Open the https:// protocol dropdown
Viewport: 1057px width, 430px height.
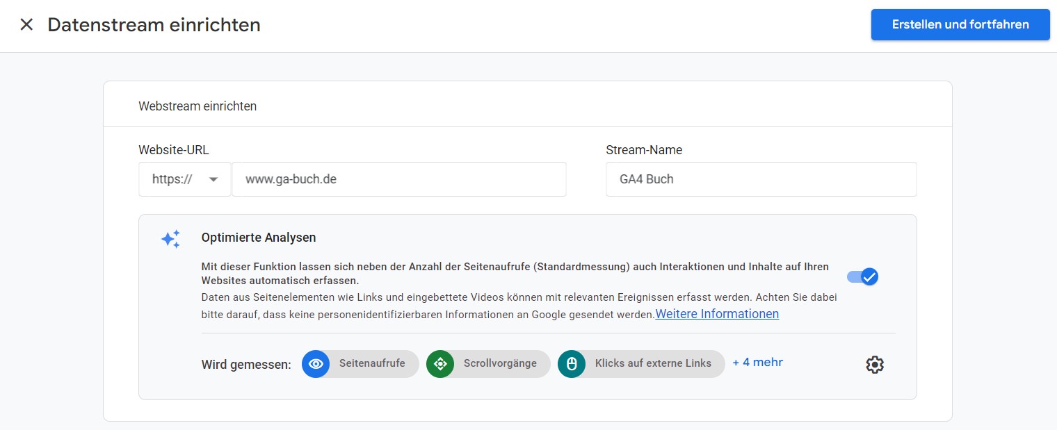tap(185, 179)
